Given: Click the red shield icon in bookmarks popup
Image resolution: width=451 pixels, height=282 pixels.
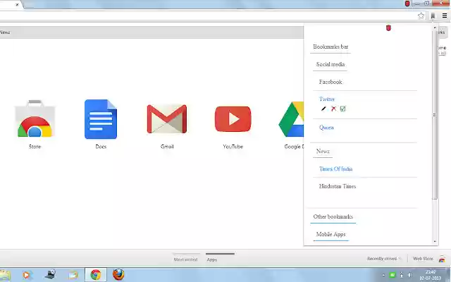Looking at the screenshot, I should tap(388, 28).
